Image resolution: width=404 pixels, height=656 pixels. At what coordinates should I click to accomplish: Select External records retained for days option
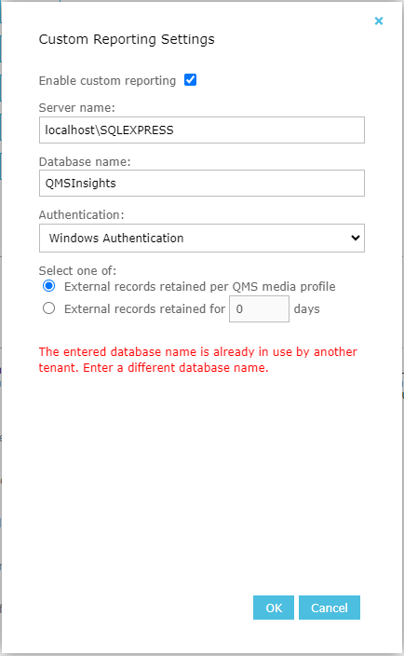[x=49, y=308]
